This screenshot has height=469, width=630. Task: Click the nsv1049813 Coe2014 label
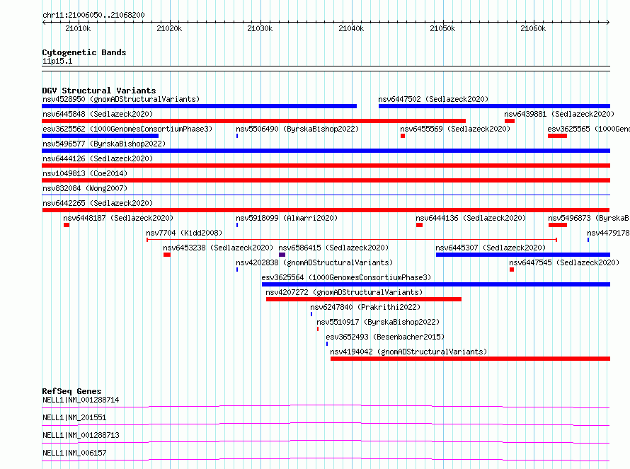pos(85,173)
